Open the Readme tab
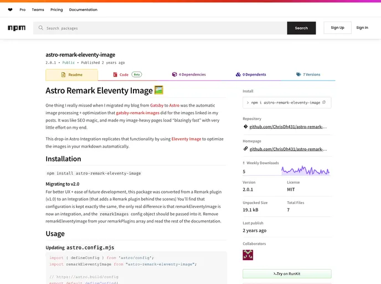 [x=71, y=75]
